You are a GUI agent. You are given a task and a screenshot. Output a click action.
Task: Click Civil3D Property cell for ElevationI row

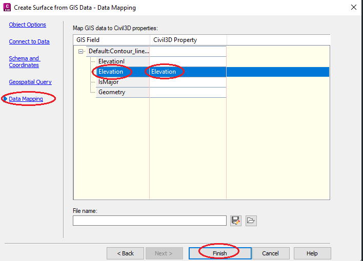click(188, 61)
